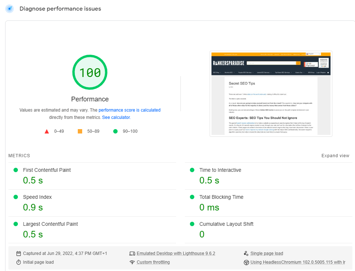The height and width of the screenshot is (271, 355).
Task: Click the Chromium icon beside Using HeadlessChromium
Action: point(246,262)
